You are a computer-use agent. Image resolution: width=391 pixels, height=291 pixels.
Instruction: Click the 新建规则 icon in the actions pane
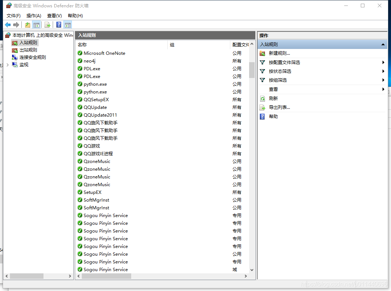coord(262,53)
